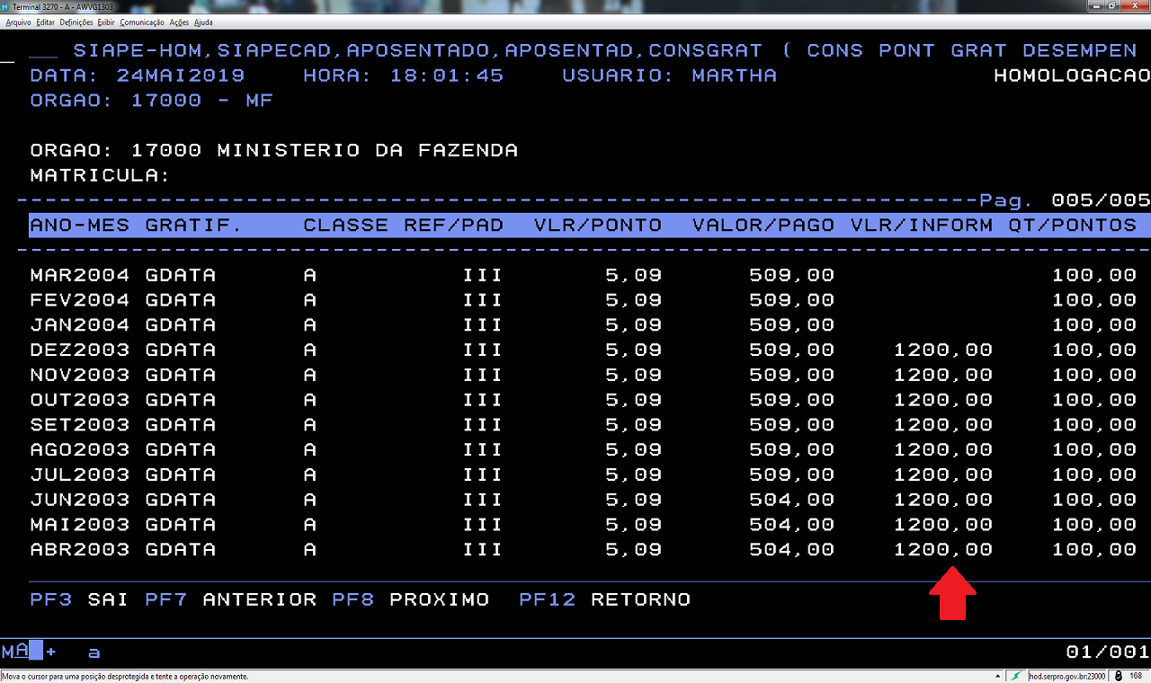Viewport: 1151px width, 683px height.
Task: Click the green connection status icon
Action: coord(1016,676)
